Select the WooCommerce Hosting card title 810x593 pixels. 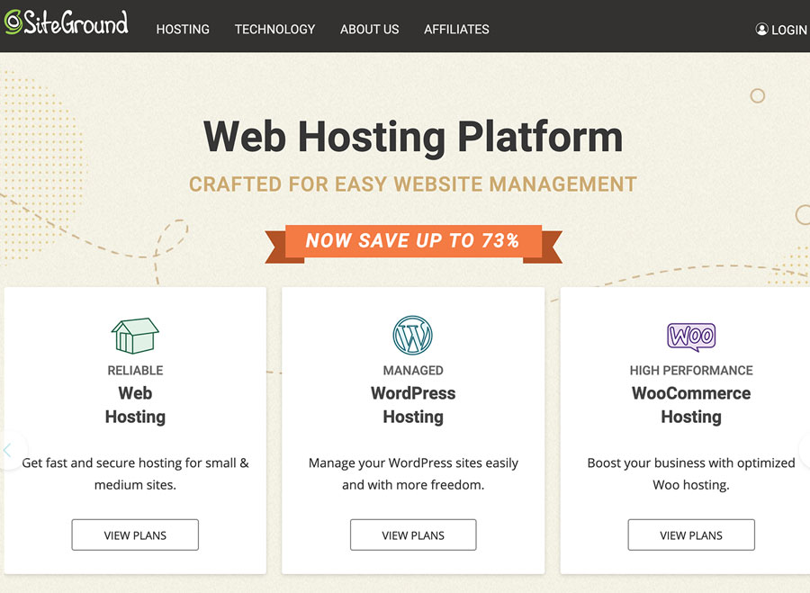(691, 405)
